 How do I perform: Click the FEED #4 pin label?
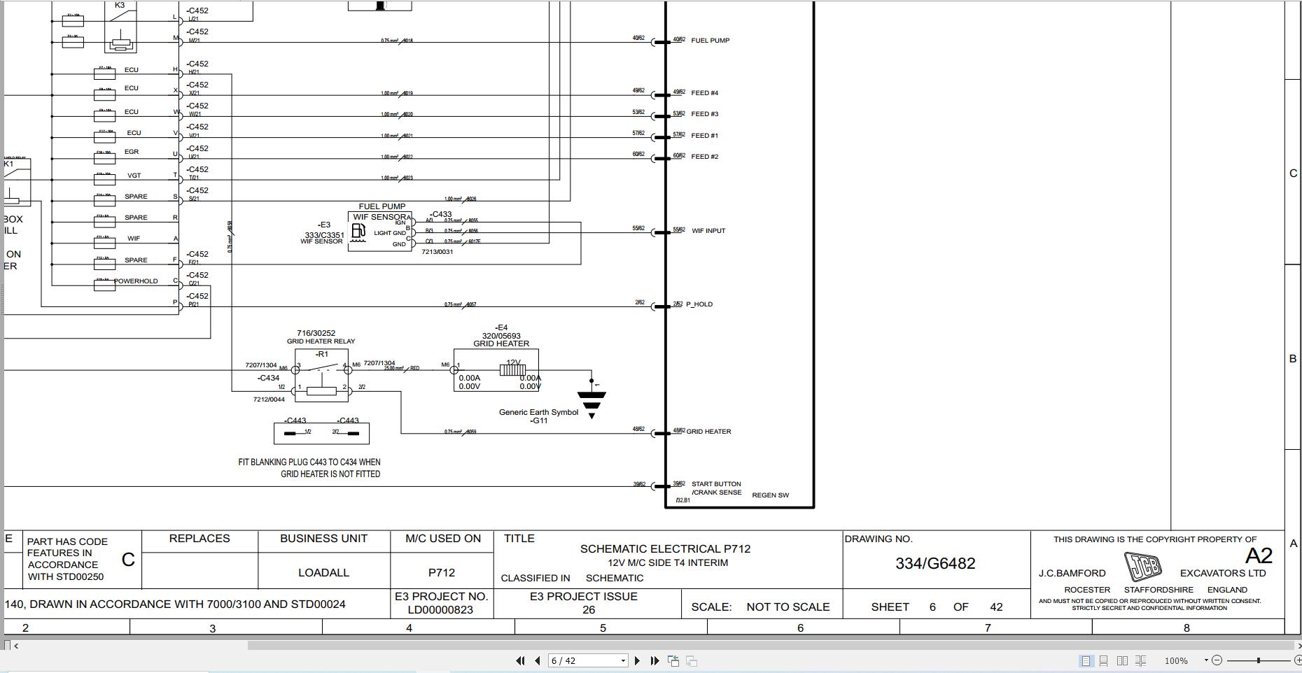705,93
